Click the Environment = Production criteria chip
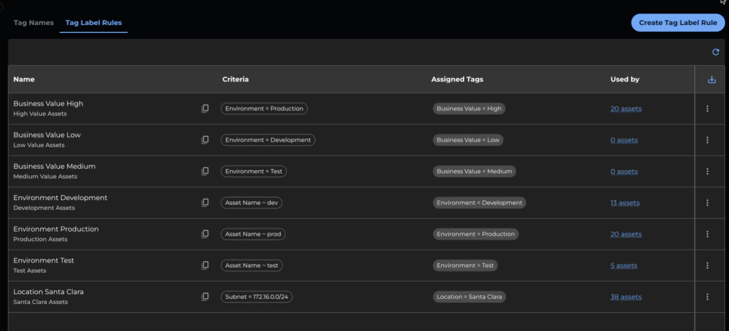The height and width of the screenshot is (331, 729). (x=264, y=109)
